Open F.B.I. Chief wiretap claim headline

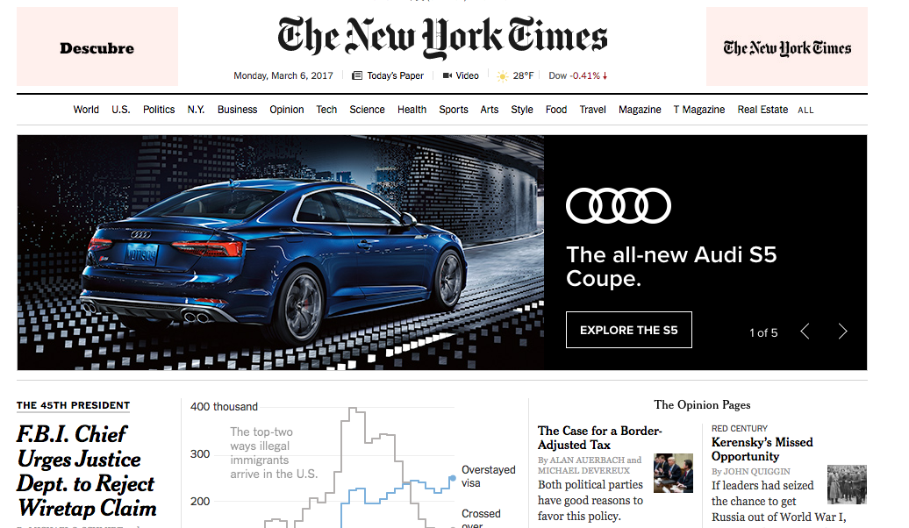pos(86,471)
